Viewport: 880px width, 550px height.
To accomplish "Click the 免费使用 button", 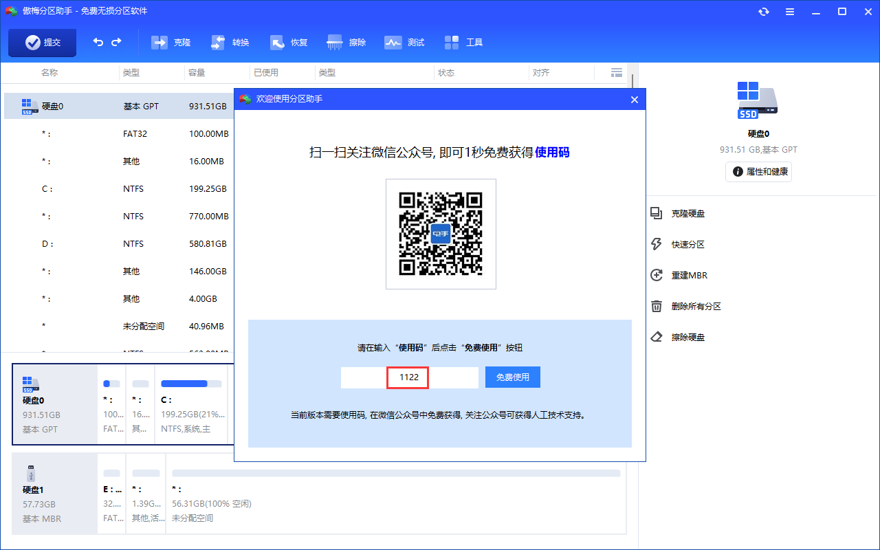I will point(512,377).
